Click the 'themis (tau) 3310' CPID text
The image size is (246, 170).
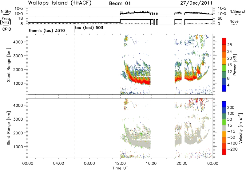pos(47,30)
